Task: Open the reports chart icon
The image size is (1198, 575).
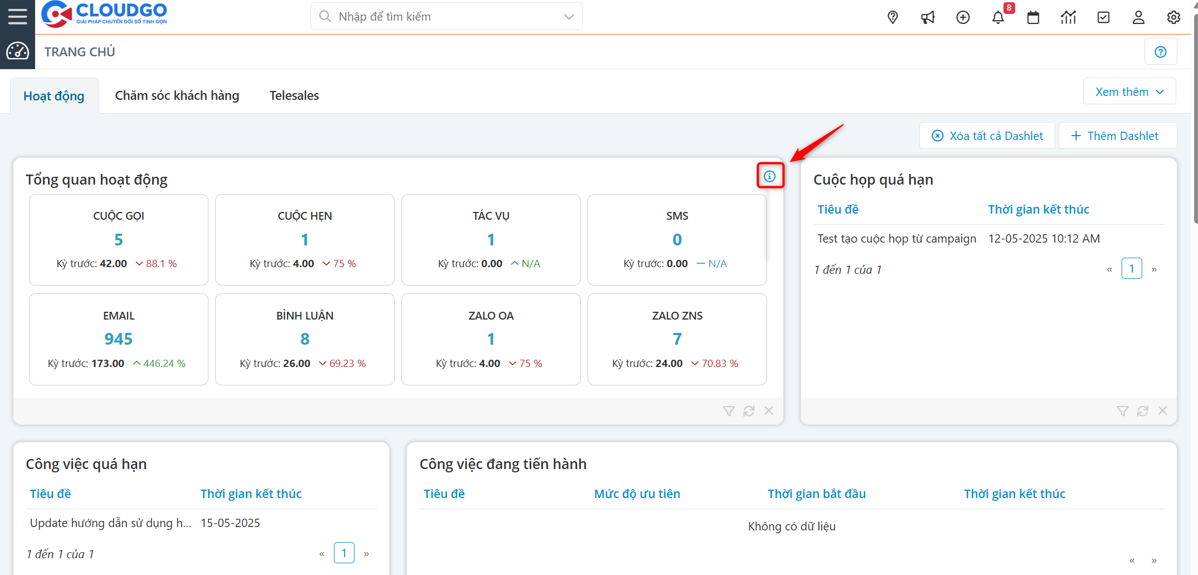Action: point(1068,17)
